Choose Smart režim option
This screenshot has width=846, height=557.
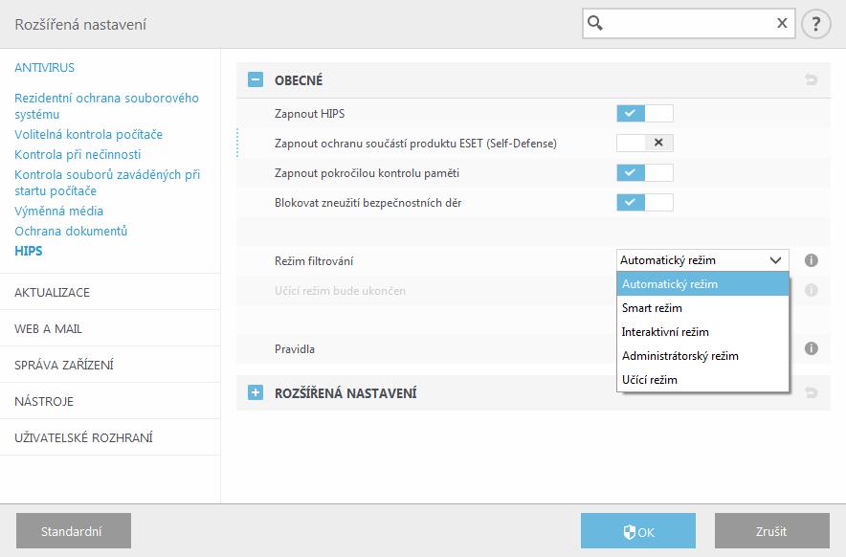(702, 307)
